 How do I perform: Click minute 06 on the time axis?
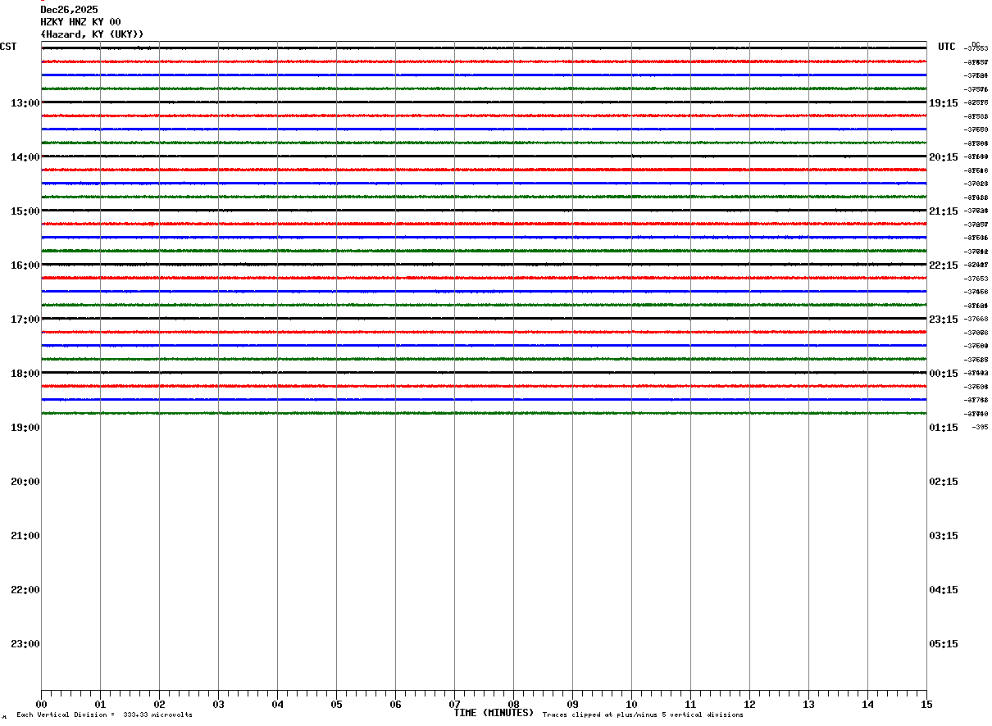pyautogui.click(x=395, y=705)
